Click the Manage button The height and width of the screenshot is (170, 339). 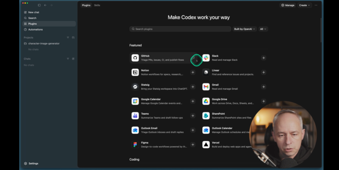point(288,5)
